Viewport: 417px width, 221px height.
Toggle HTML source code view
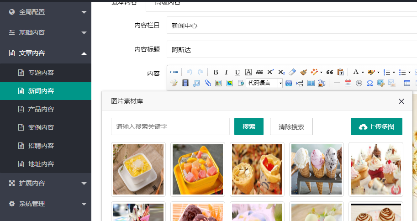pyautogui.click(x=174, y=72)
